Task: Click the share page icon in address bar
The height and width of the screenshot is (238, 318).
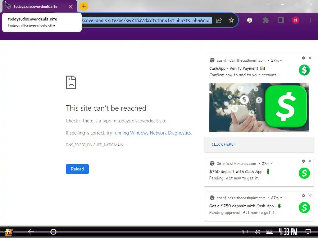Action: click(x=219, y=20)
